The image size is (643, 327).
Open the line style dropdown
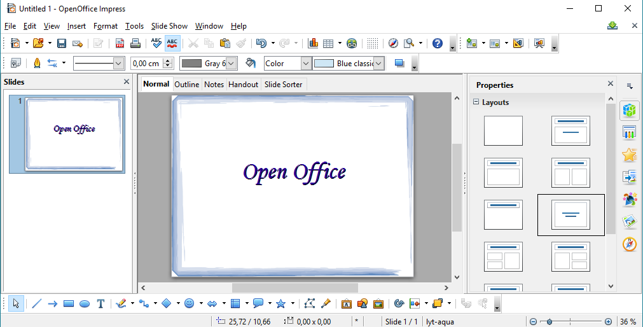pyautogui.click(x=118, y=63)
